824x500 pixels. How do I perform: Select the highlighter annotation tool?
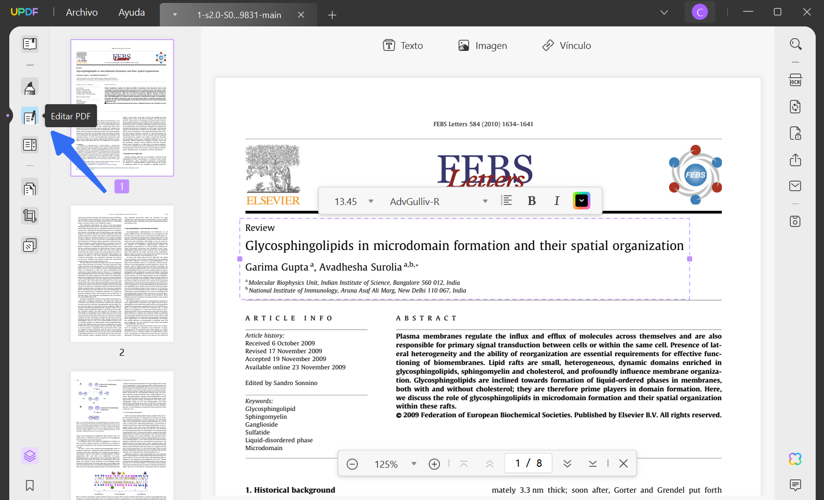pos(30,87)
